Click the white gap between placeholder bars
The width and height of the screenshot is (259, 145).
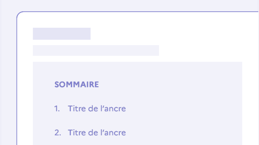pyautogui.click(x=96, y=42)
